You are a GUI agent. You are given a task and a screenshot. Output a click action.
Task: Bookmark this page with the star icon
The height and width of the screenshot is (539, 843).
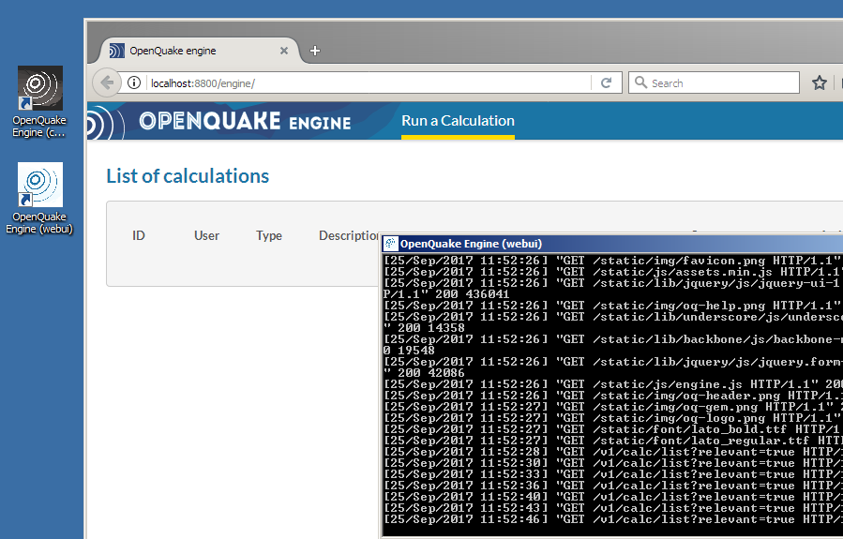[x=819, y=83]
